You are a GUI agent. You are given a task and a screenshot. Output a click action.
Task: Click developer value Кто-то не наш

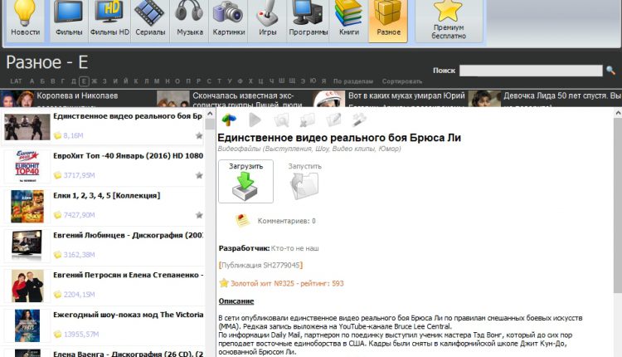coord(294,248)
